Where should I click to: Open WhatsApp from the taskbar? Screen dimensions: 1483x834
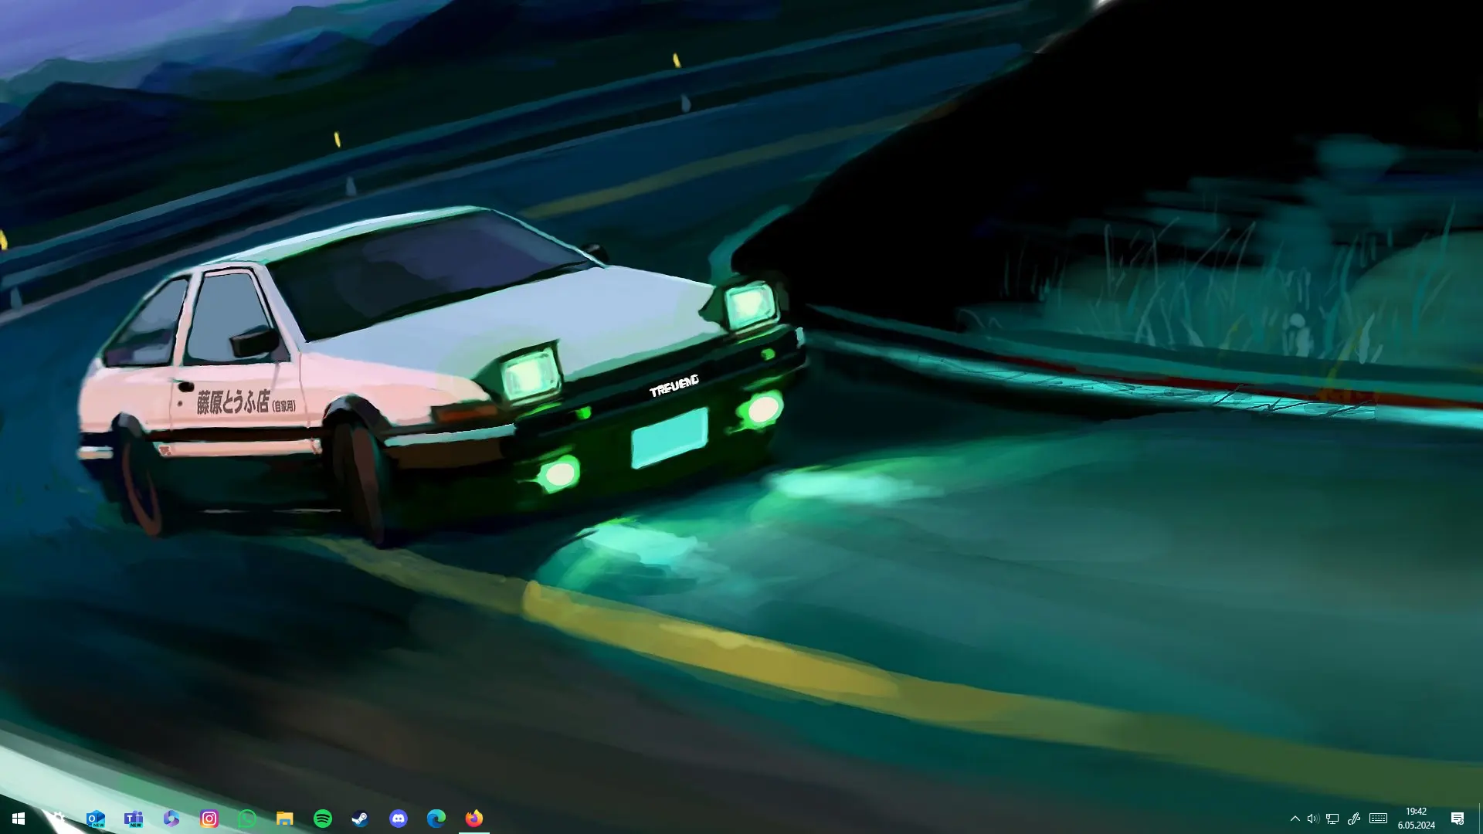246,819
